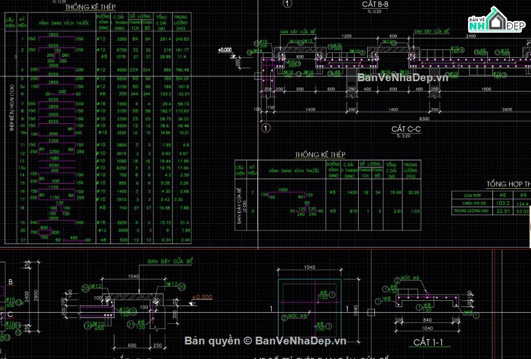Click the TỔNG HỢP summary table title
Image resolution: width=531 pixels, height=359 pixels.
tap(509, 184)
